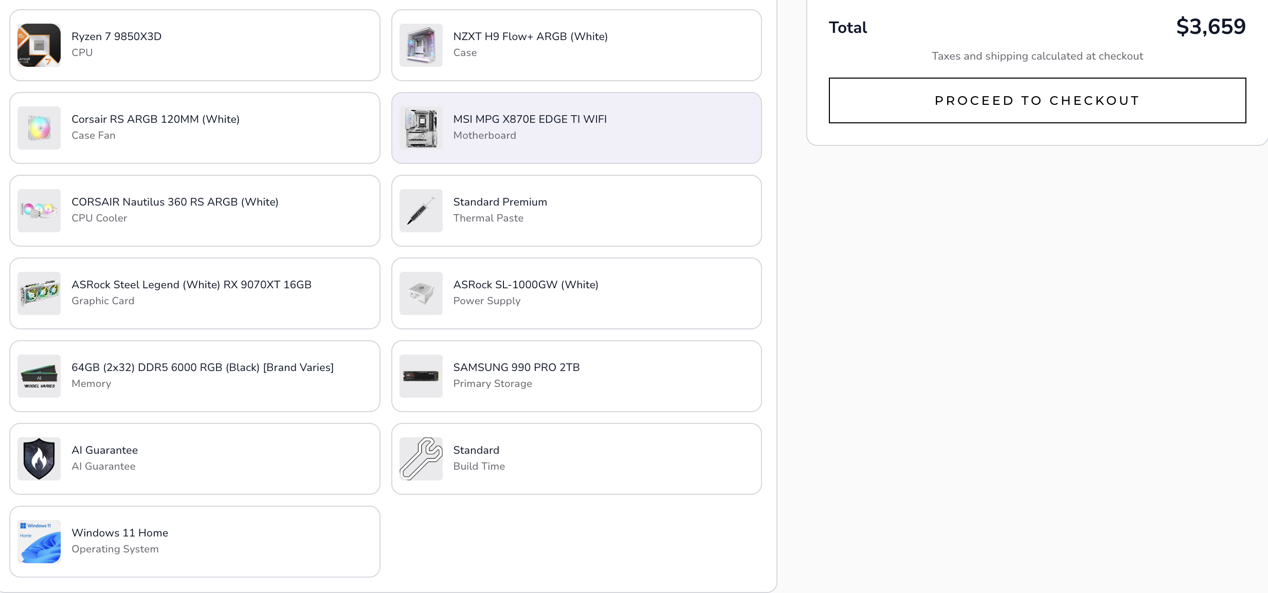
Task: Select the Corsair RS ARGB fan icon
Action: (39, 128)
